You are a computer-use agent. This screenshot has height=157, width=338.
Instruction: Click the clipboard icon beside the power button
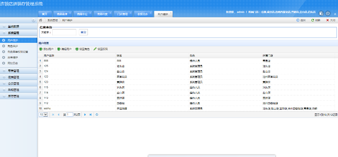(x=321, y=13)
